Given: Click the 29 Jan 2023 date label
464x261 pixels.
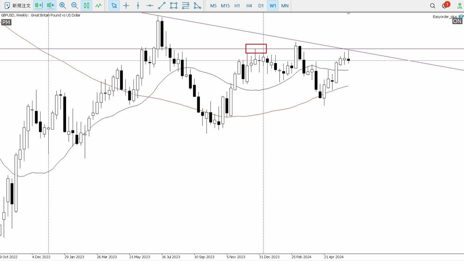Looking at the screenshot, I should click(x=74, y=257).
